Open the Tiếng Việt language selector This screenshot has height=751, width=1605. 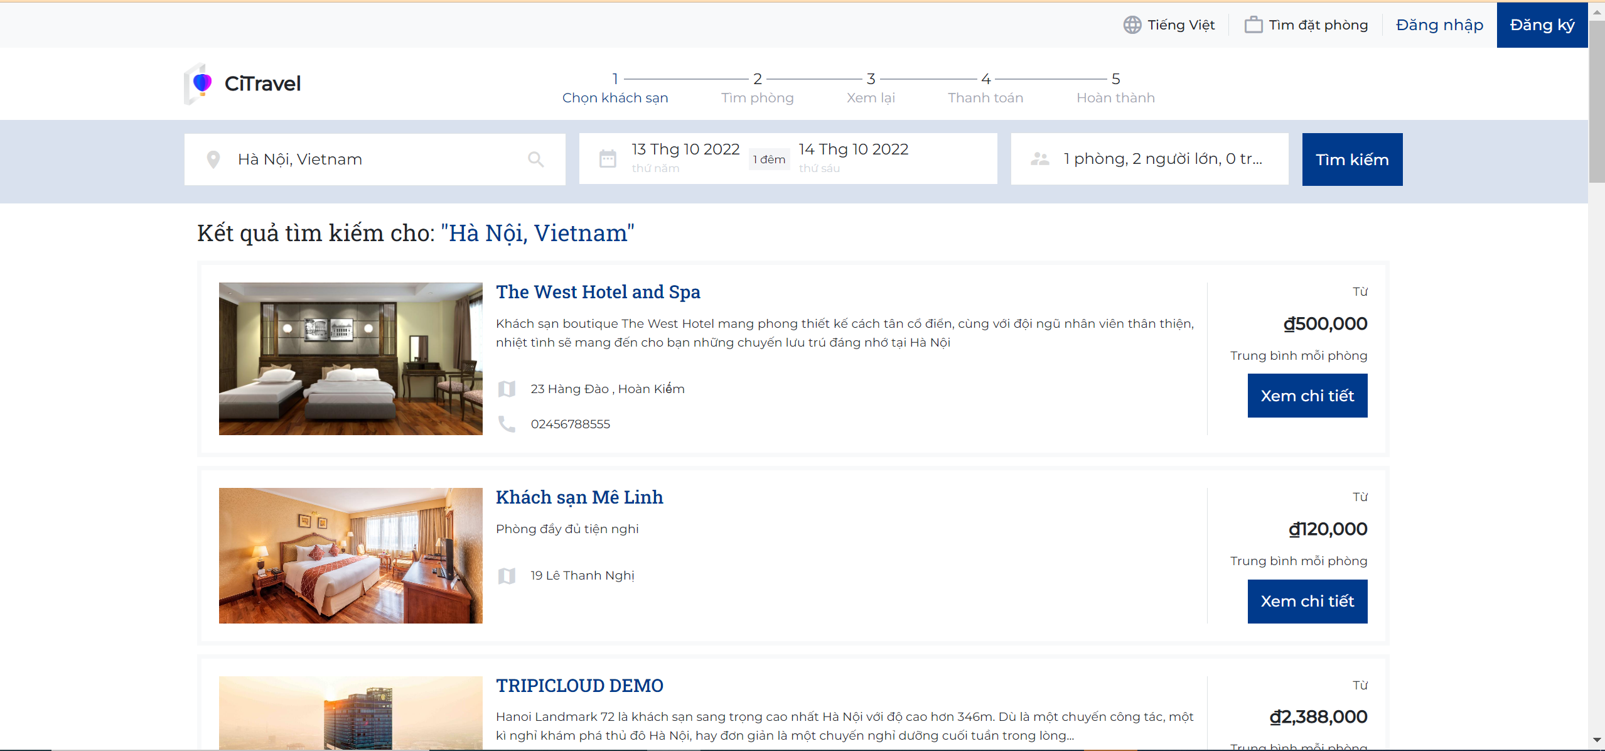coord(1180,25)
